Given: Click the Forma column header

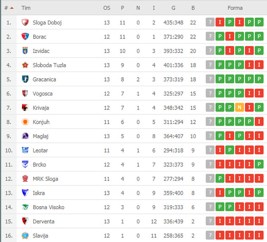Looking at the screenshot, I should [x=235, y=8].
